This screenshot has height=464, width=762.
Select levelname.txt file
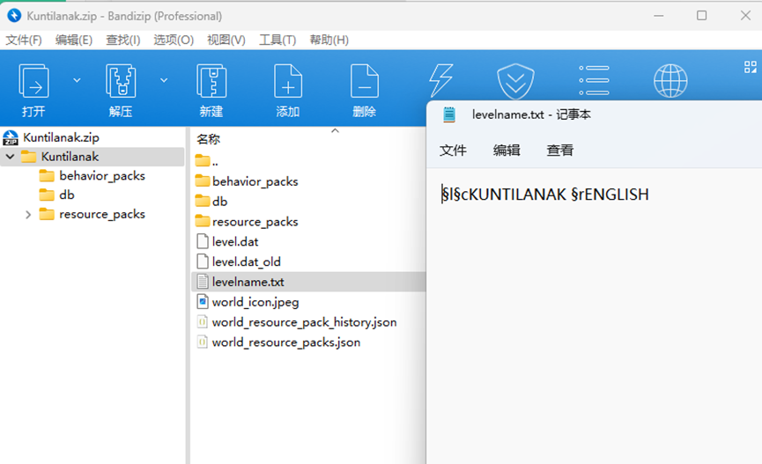pyautogui.click(x=248, y=282)
